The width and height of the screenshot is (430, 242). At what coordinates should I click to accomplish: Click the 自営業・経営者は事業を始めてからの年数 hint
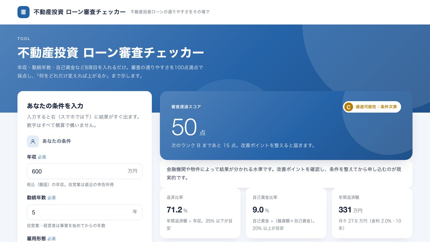(66, 226)
